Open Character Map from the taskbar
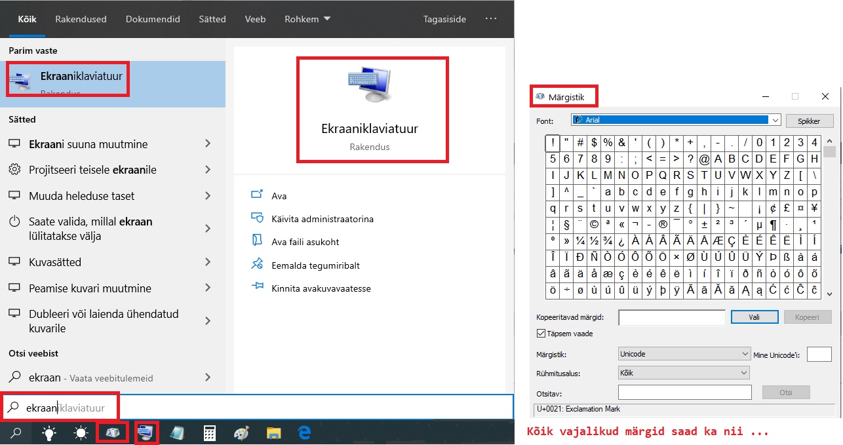Viewport: 843px width, 445px height. pyautogui.click(x=111, y=433)
